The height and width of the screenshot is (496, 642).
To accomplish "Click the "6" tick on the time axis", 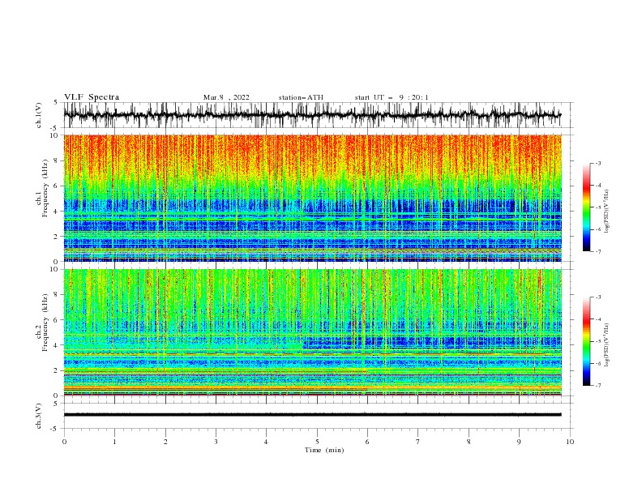I will (x=367, y=442).
